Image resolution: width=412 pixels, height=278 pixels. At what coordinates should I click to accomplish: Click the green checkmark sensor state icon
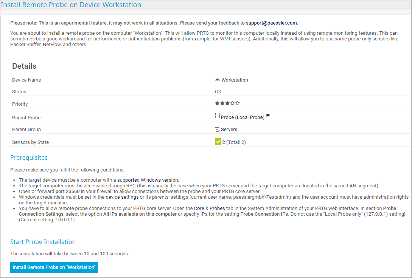point(218,142)
